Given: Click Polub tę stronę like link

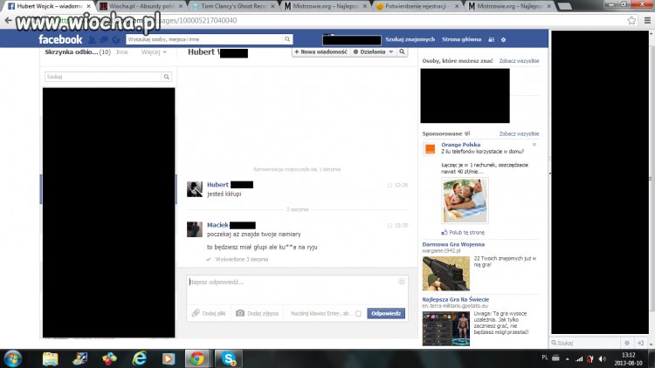Looking at the screenshot, I should (x=463, y=233).
